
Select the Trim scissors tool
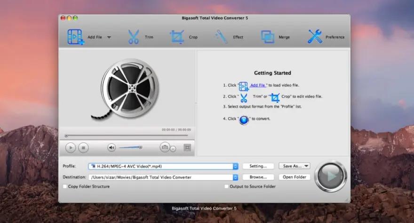(x=133, y=37)
